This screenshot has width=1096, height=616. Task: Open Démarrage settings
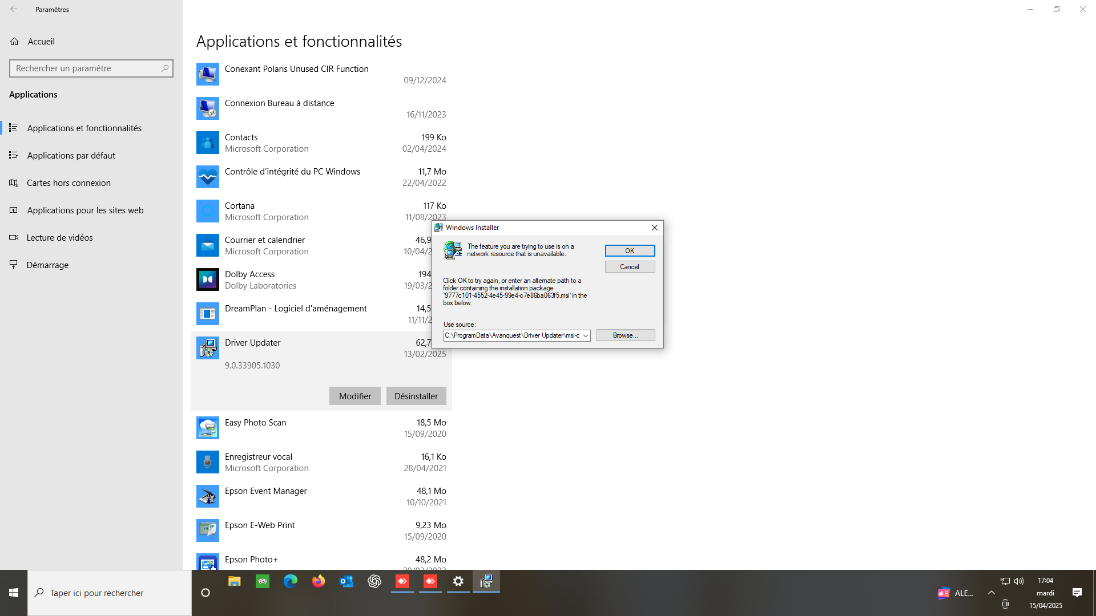pyautogui.click(x=48, y=265)
